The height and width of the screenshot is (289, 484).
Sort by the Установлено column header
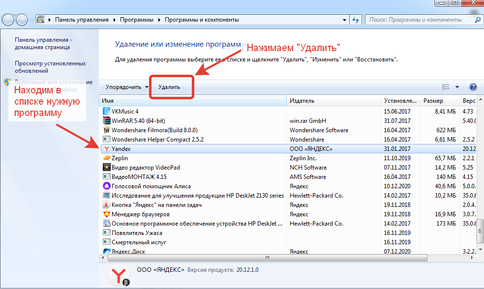point(401,101)
